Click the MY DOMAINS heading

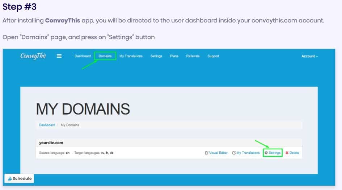tap(83, 109)
